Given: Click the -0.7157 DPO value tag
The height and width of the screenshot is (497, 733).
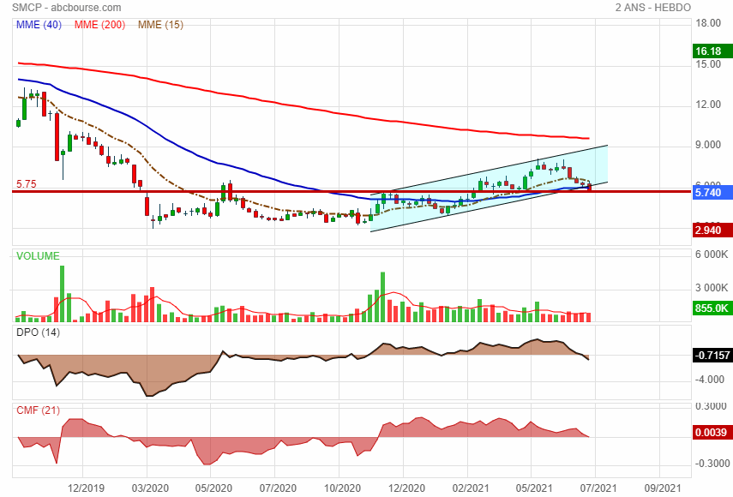Looking at the screenshot, I should [712, 356].
